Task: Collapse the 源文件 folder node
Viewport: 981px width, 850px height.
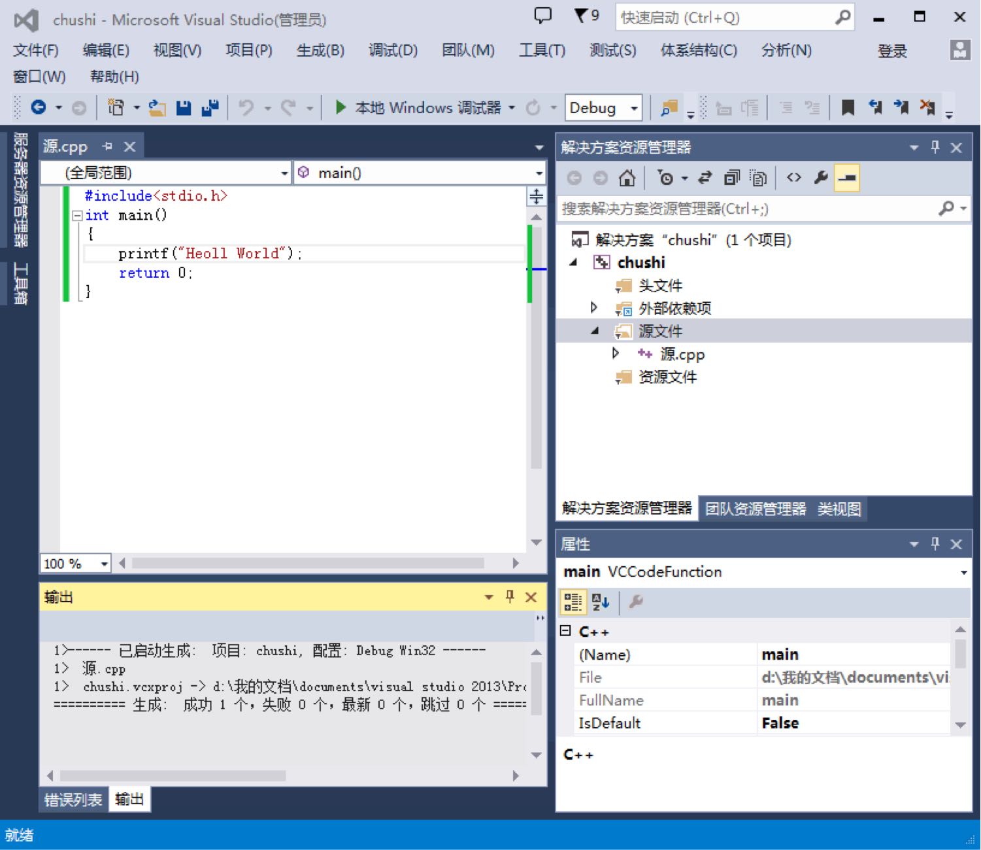Action: pyautogui.click(x=595, y=331)
